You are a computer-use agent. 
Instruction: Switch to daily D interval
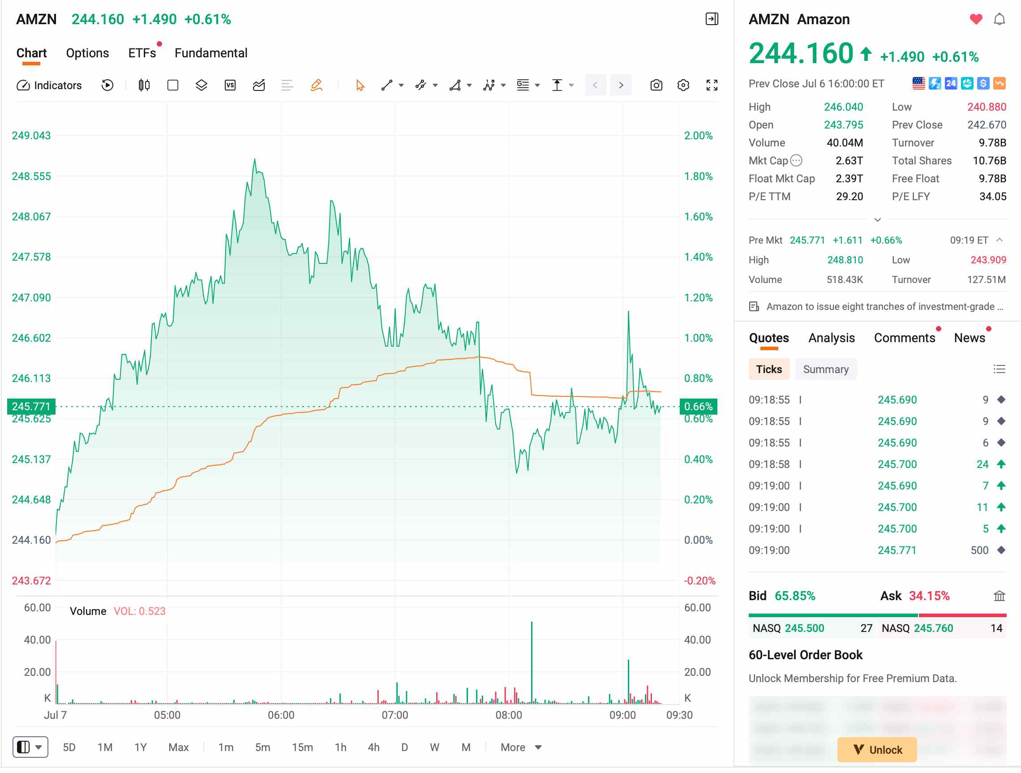(x=404, y=747)
